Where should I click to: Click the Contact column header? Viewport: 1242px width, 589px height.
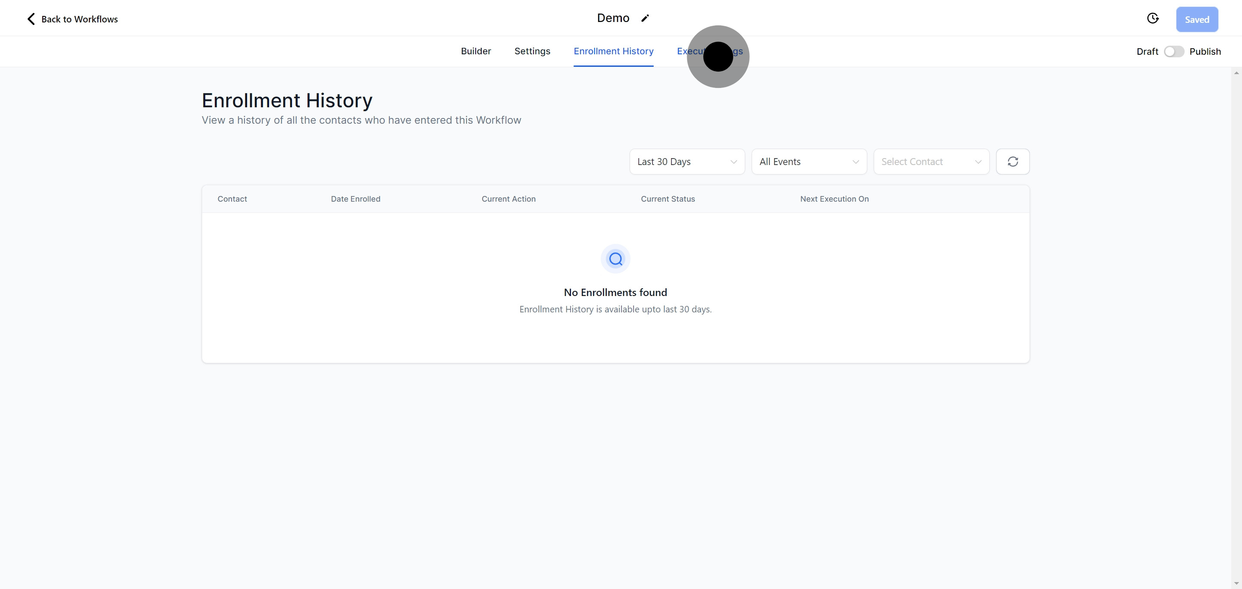click(x=232, y=199)
